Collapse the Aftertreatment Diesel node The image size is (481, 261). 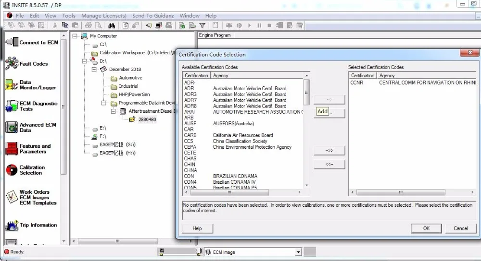coord(114,111)
